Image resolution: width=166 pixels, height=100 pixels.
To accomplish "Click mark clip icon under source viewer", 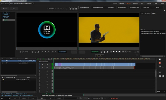I will [38, 52].
